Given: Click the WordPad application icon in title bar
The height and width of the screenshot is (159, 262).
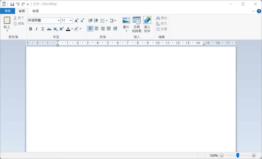Looking at the screenshot, I should pos(4,4).
